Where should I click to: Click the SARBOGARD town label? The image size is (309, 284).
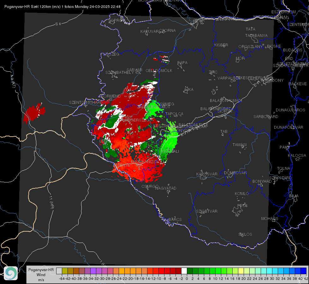click(x=266, y=117)
